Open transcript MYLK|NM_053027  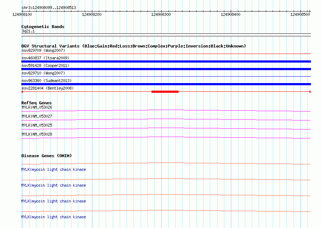click(37, 117)
